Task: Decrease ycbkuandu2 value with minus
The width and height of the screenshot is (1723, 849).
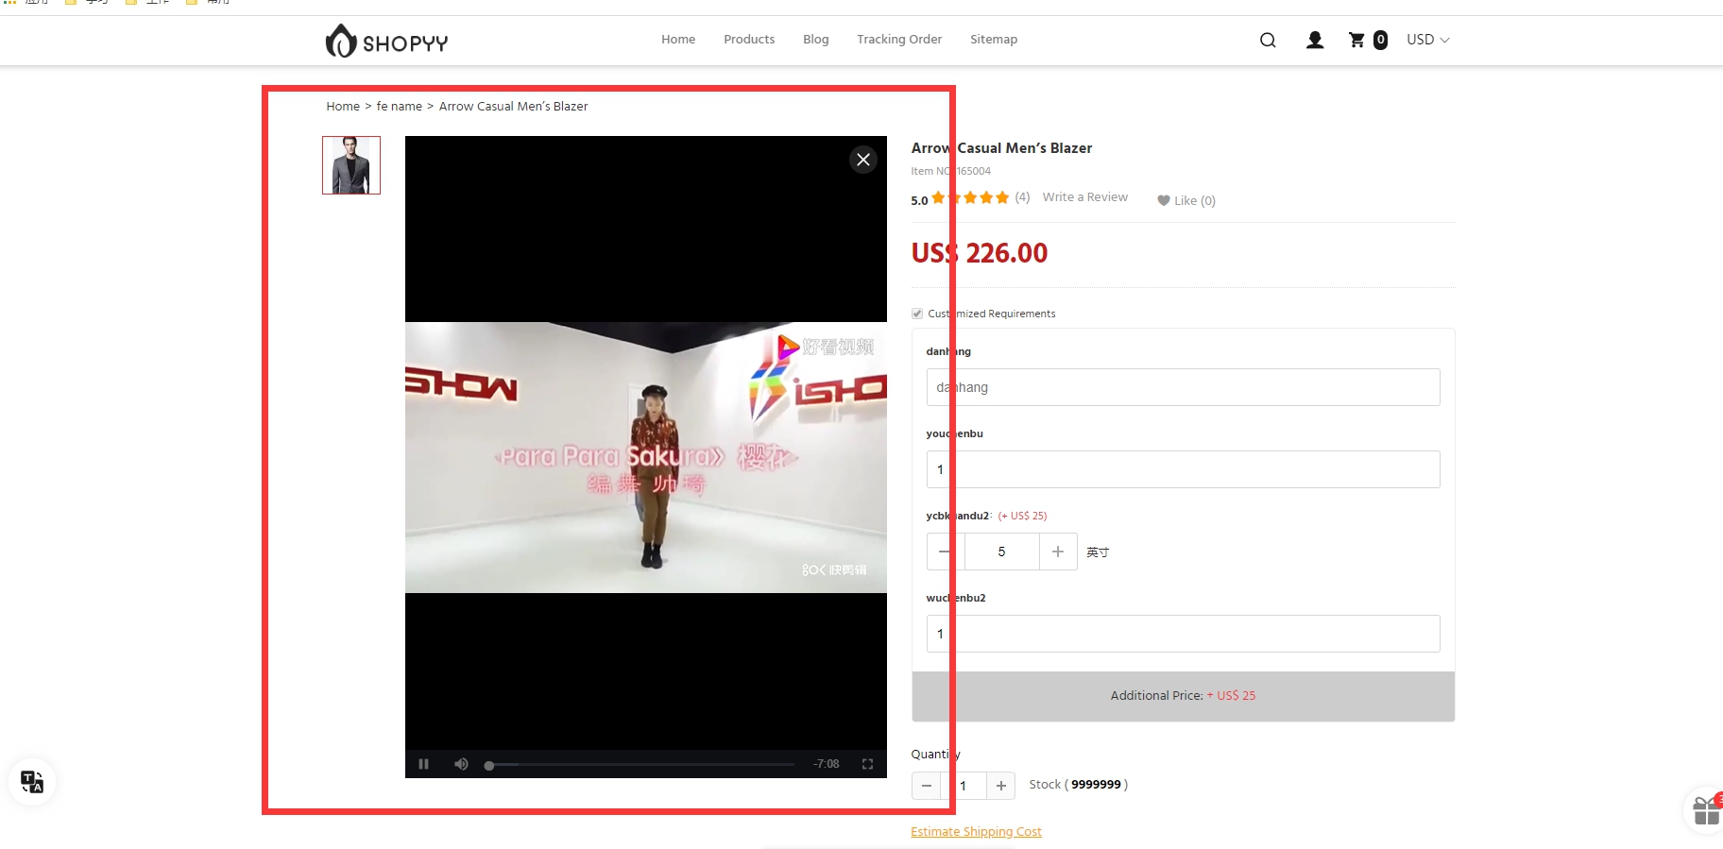Action: 945,552
